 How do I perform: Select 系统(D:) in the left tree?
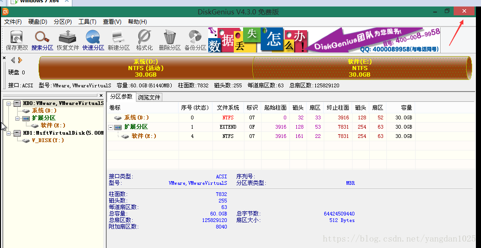(x=44, y=111)
